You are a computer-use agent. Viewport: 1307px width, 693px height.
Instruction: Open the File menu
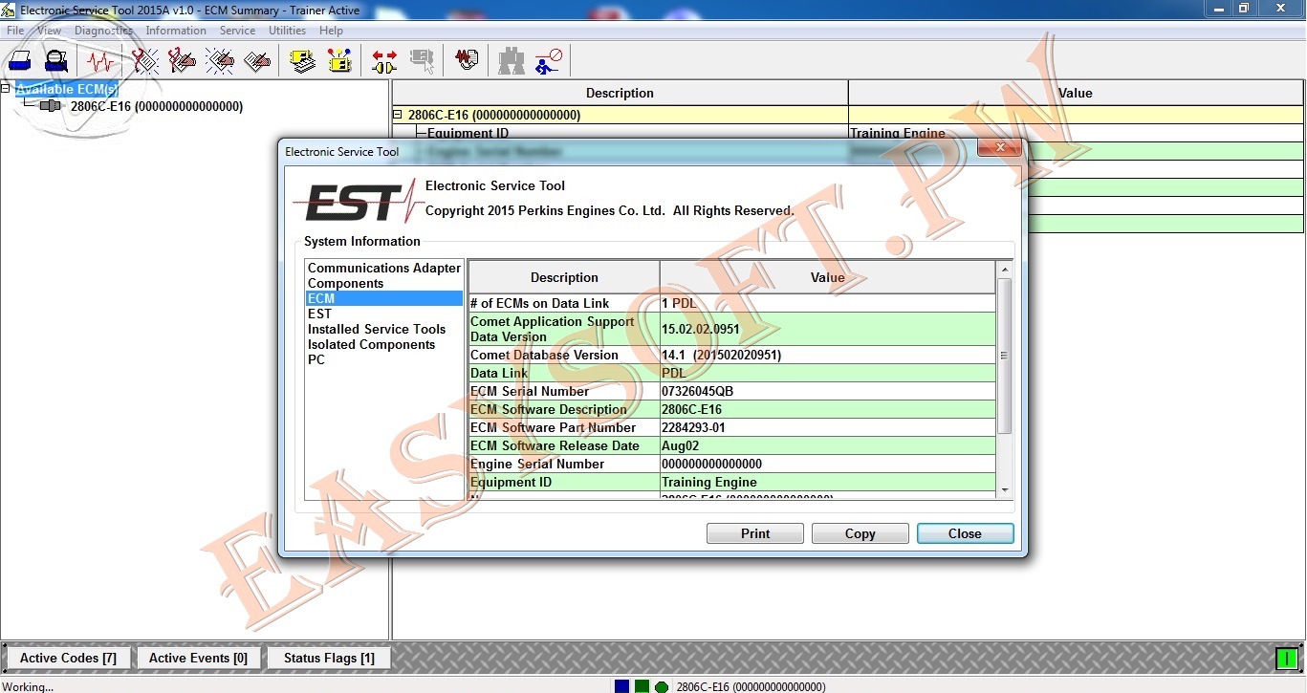(x=15, y=31)
